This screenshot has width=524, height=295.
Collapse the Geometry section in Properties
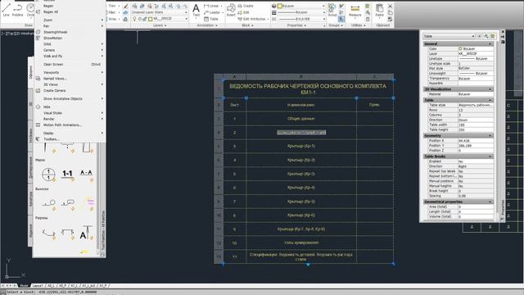pos(490,136)
